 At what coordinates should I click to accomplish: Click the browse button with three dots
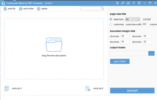point(151,53)
